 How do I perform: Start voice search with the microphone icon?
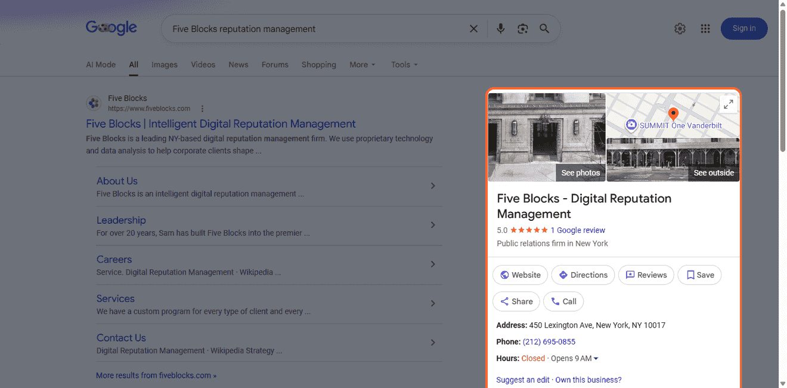pos(501,29)
